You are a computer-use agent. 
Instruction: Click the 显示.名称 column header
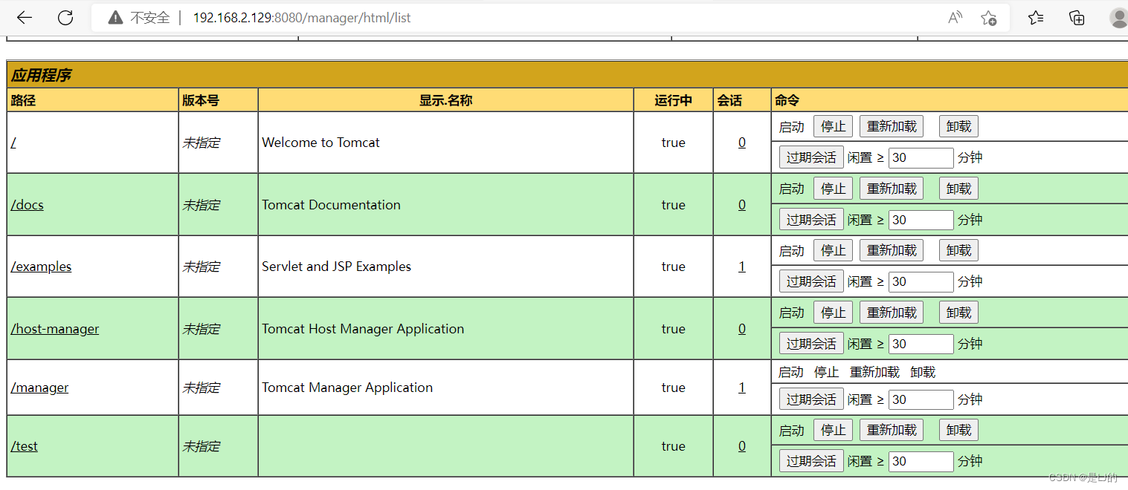pyautogui.click(x=445, y=100)
